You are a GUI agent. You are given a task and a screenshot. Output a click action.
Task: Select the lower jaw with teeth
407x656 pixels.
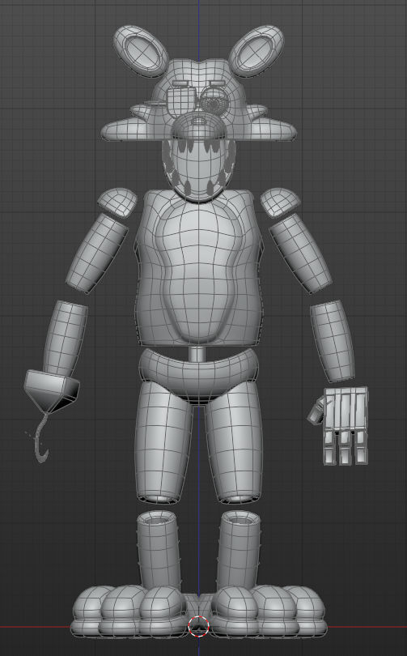point(198,169)
